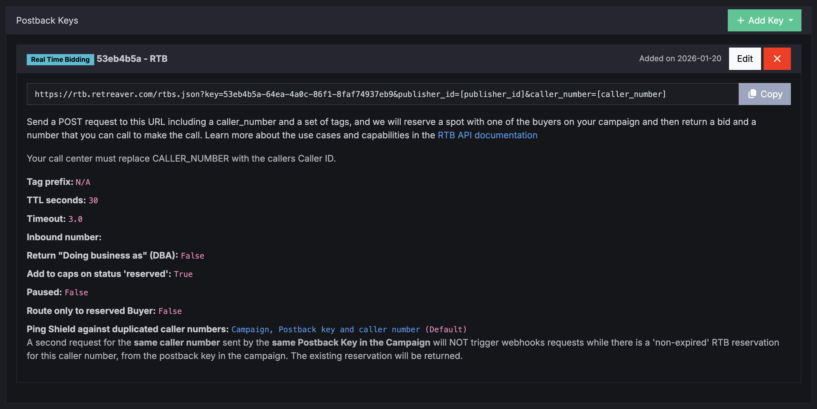
Task: Click the Inbound number label
Action: pyautogui.click(x=64, y=237)
